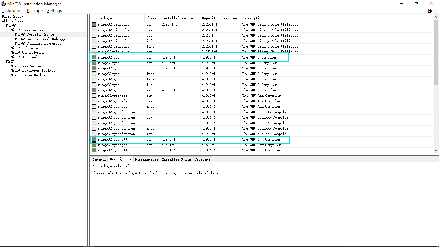Click package list scrollbar up arrow
Viewport: 439px width, 247px height.
click(436, 17)
